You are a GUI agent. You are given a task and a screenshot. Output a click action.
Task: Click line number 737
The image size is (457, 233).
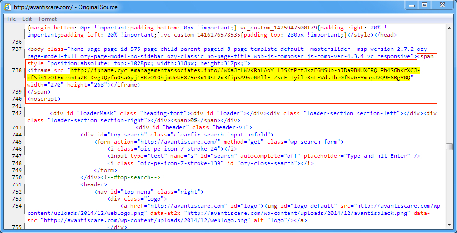16,49
